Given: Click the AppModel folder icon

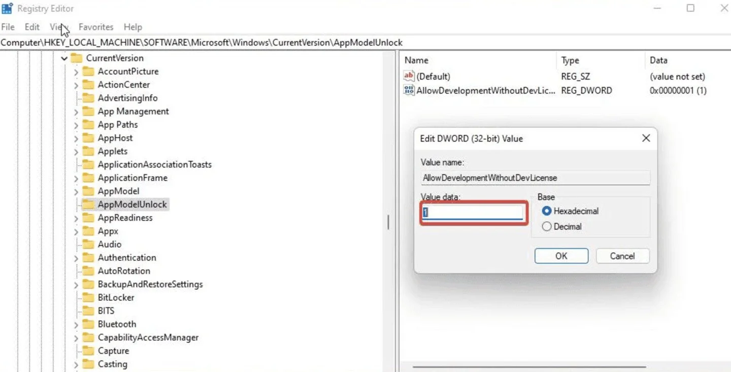Looking at the screenshot, I should [x=88, y=191].
